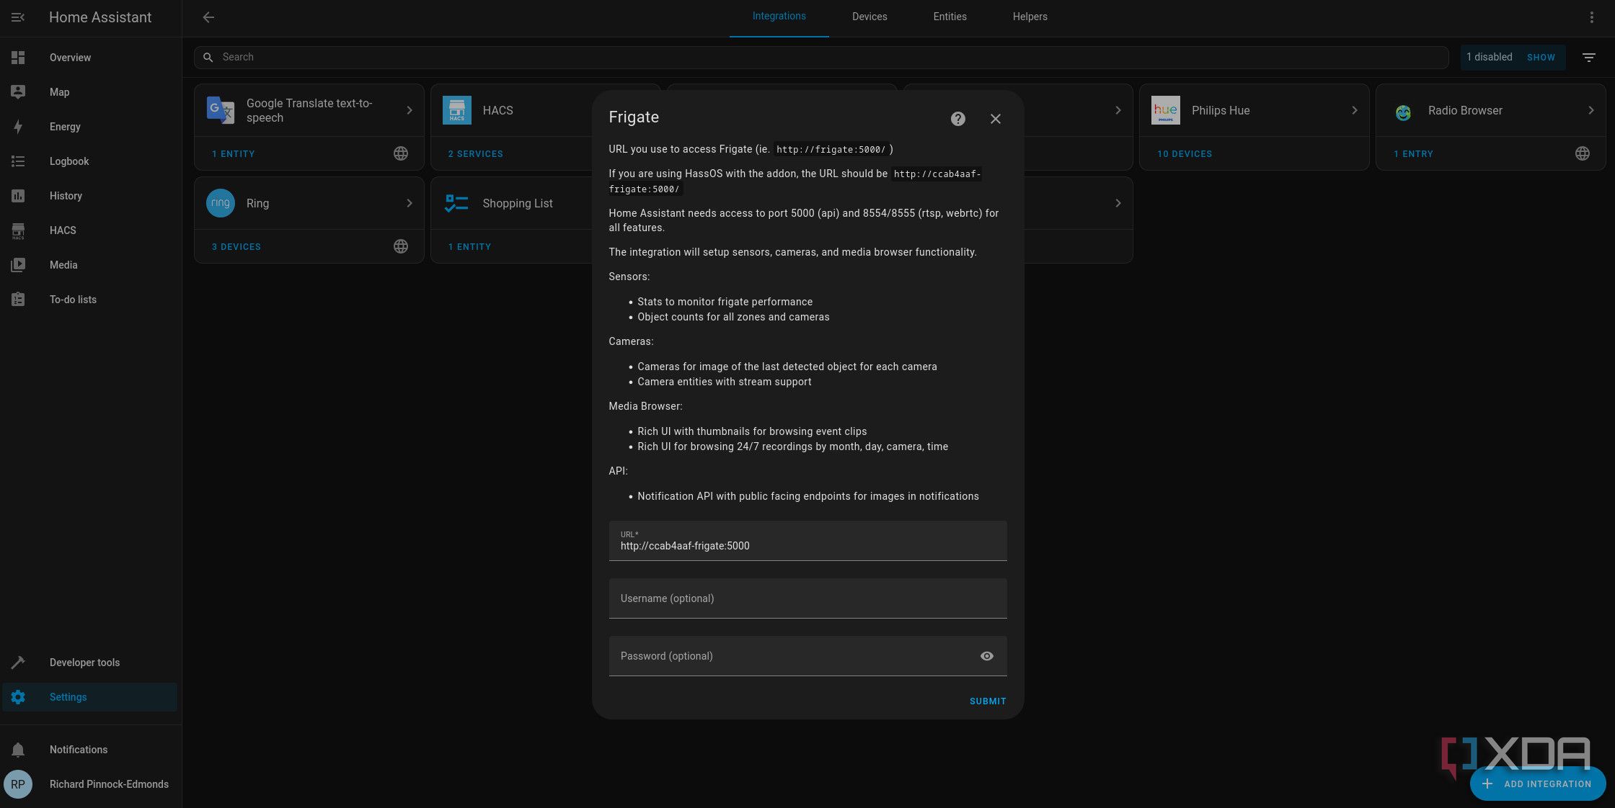Expand the Google Translate text-to-speech card
The image size is (1615, 808).
pos(409,110)
